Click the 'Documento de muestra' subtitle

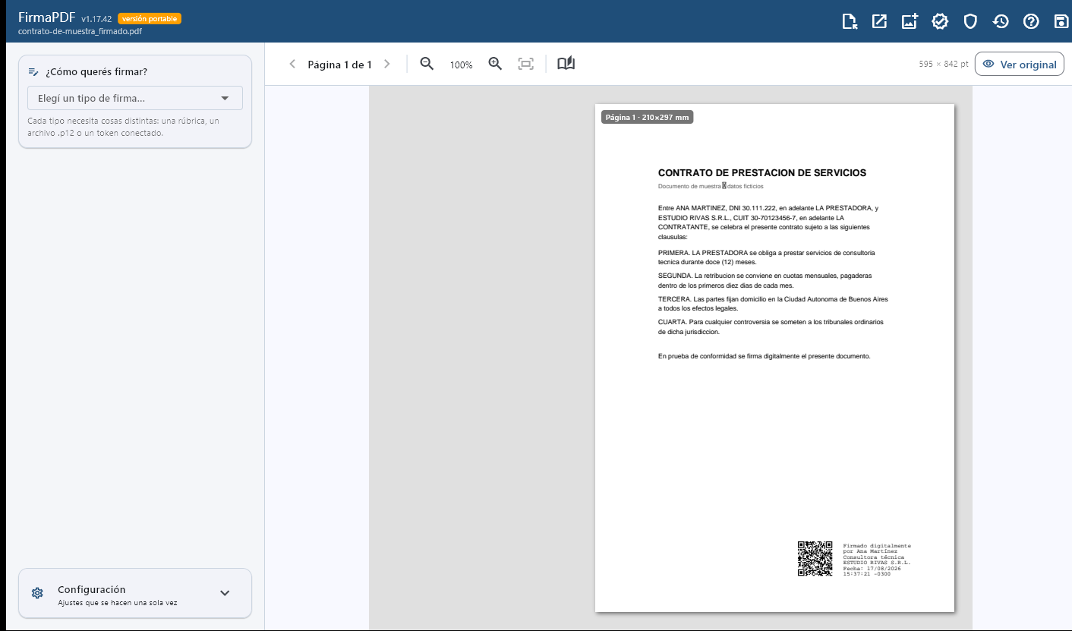coord(689,186)
